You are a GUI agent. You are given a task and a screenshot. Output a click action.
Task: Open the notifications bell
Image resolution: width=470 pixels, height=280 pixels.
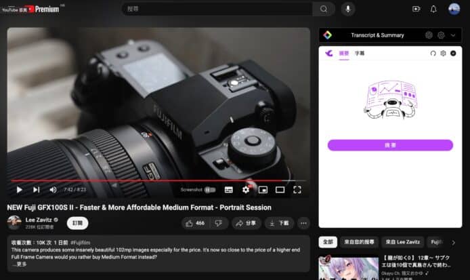point(433,9)
